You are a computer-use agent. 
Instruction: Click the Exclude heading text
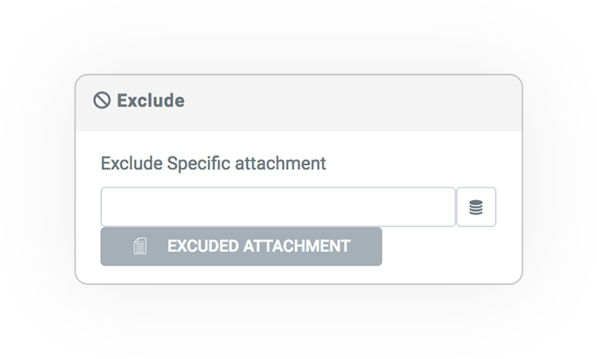(151, 101)
